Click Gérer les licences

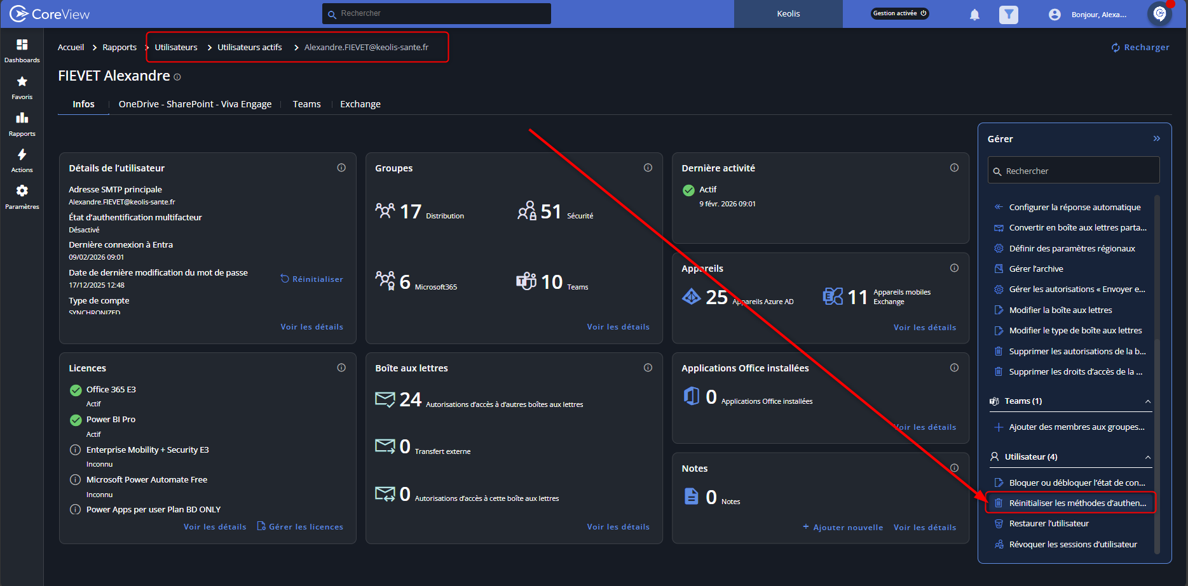pos(300,526)
